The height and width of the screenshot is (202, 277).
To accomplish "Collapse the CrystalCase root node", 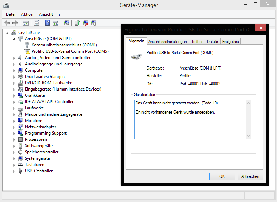I will (7, 33).
